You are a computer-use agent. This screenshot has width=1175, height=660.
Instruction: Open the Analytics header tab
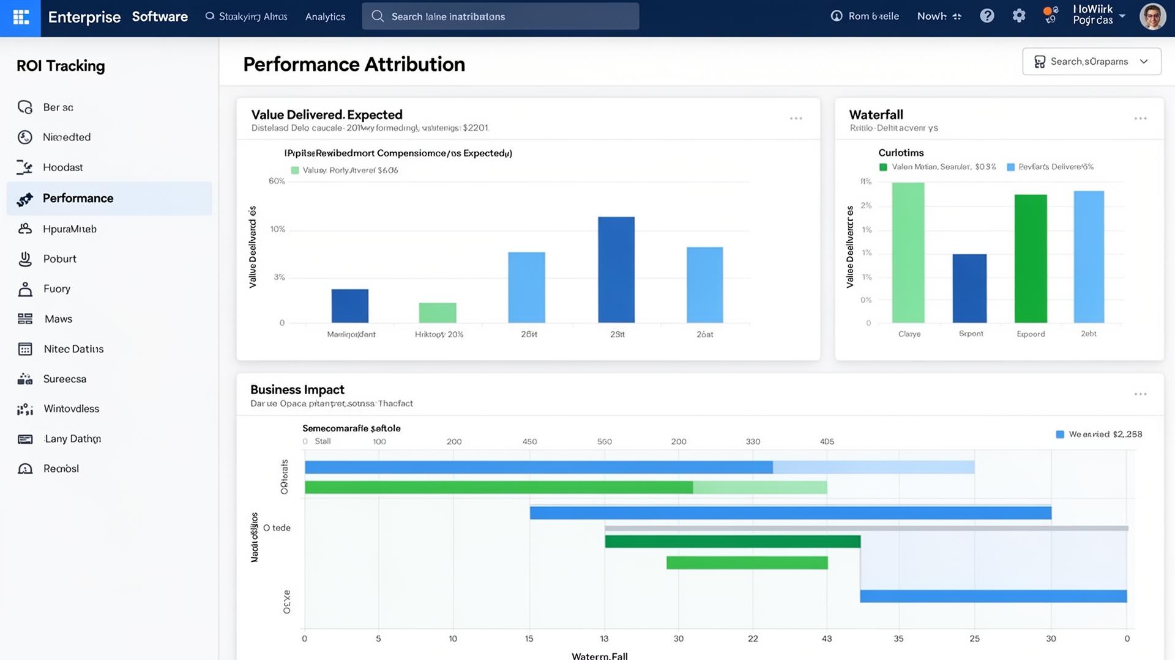pos(325,16)
